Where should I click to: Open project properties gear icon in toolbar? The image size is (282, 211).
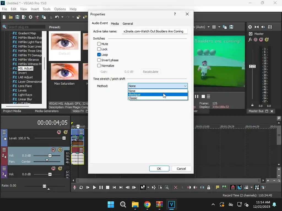[x=31, y=17]
